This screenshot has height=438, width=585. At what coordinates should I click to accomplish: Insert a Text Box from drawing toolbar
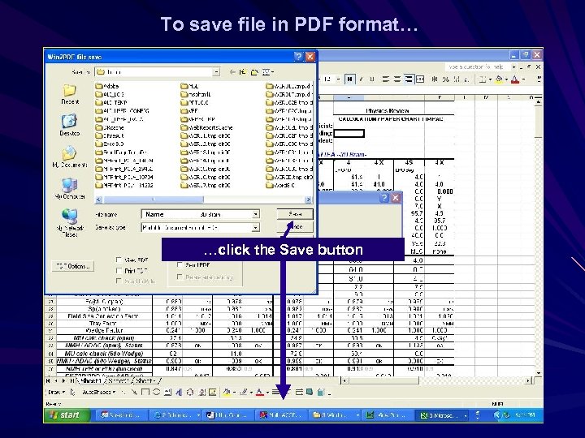168,392
